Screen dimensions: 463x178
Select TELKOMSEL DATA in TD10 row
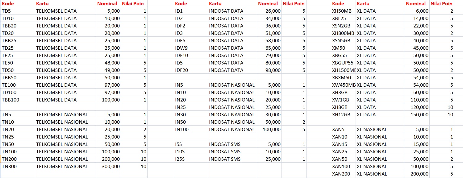(x=65, y=18)
